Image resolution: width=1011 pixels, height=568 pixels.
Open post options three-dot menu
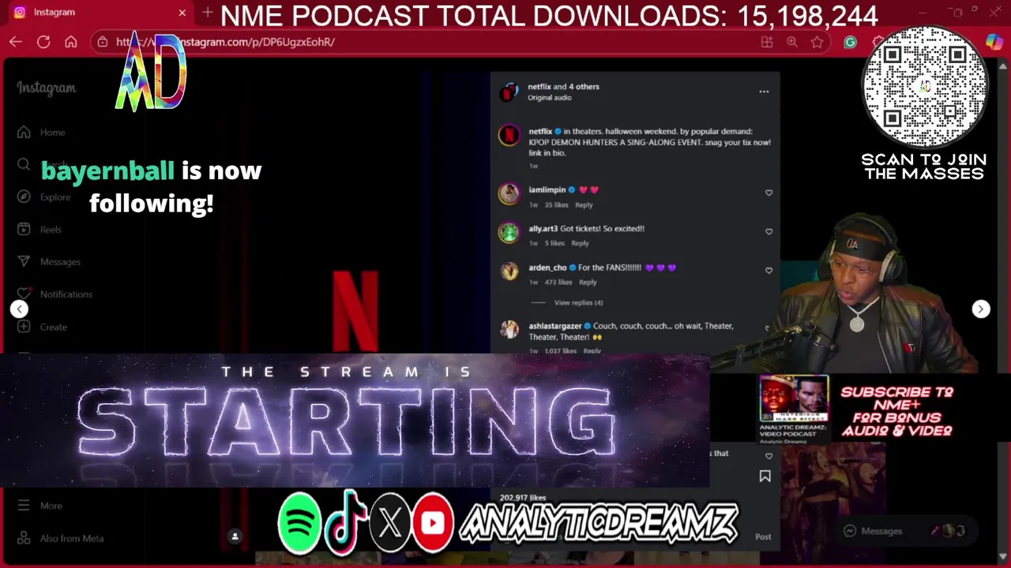(764, 92)
